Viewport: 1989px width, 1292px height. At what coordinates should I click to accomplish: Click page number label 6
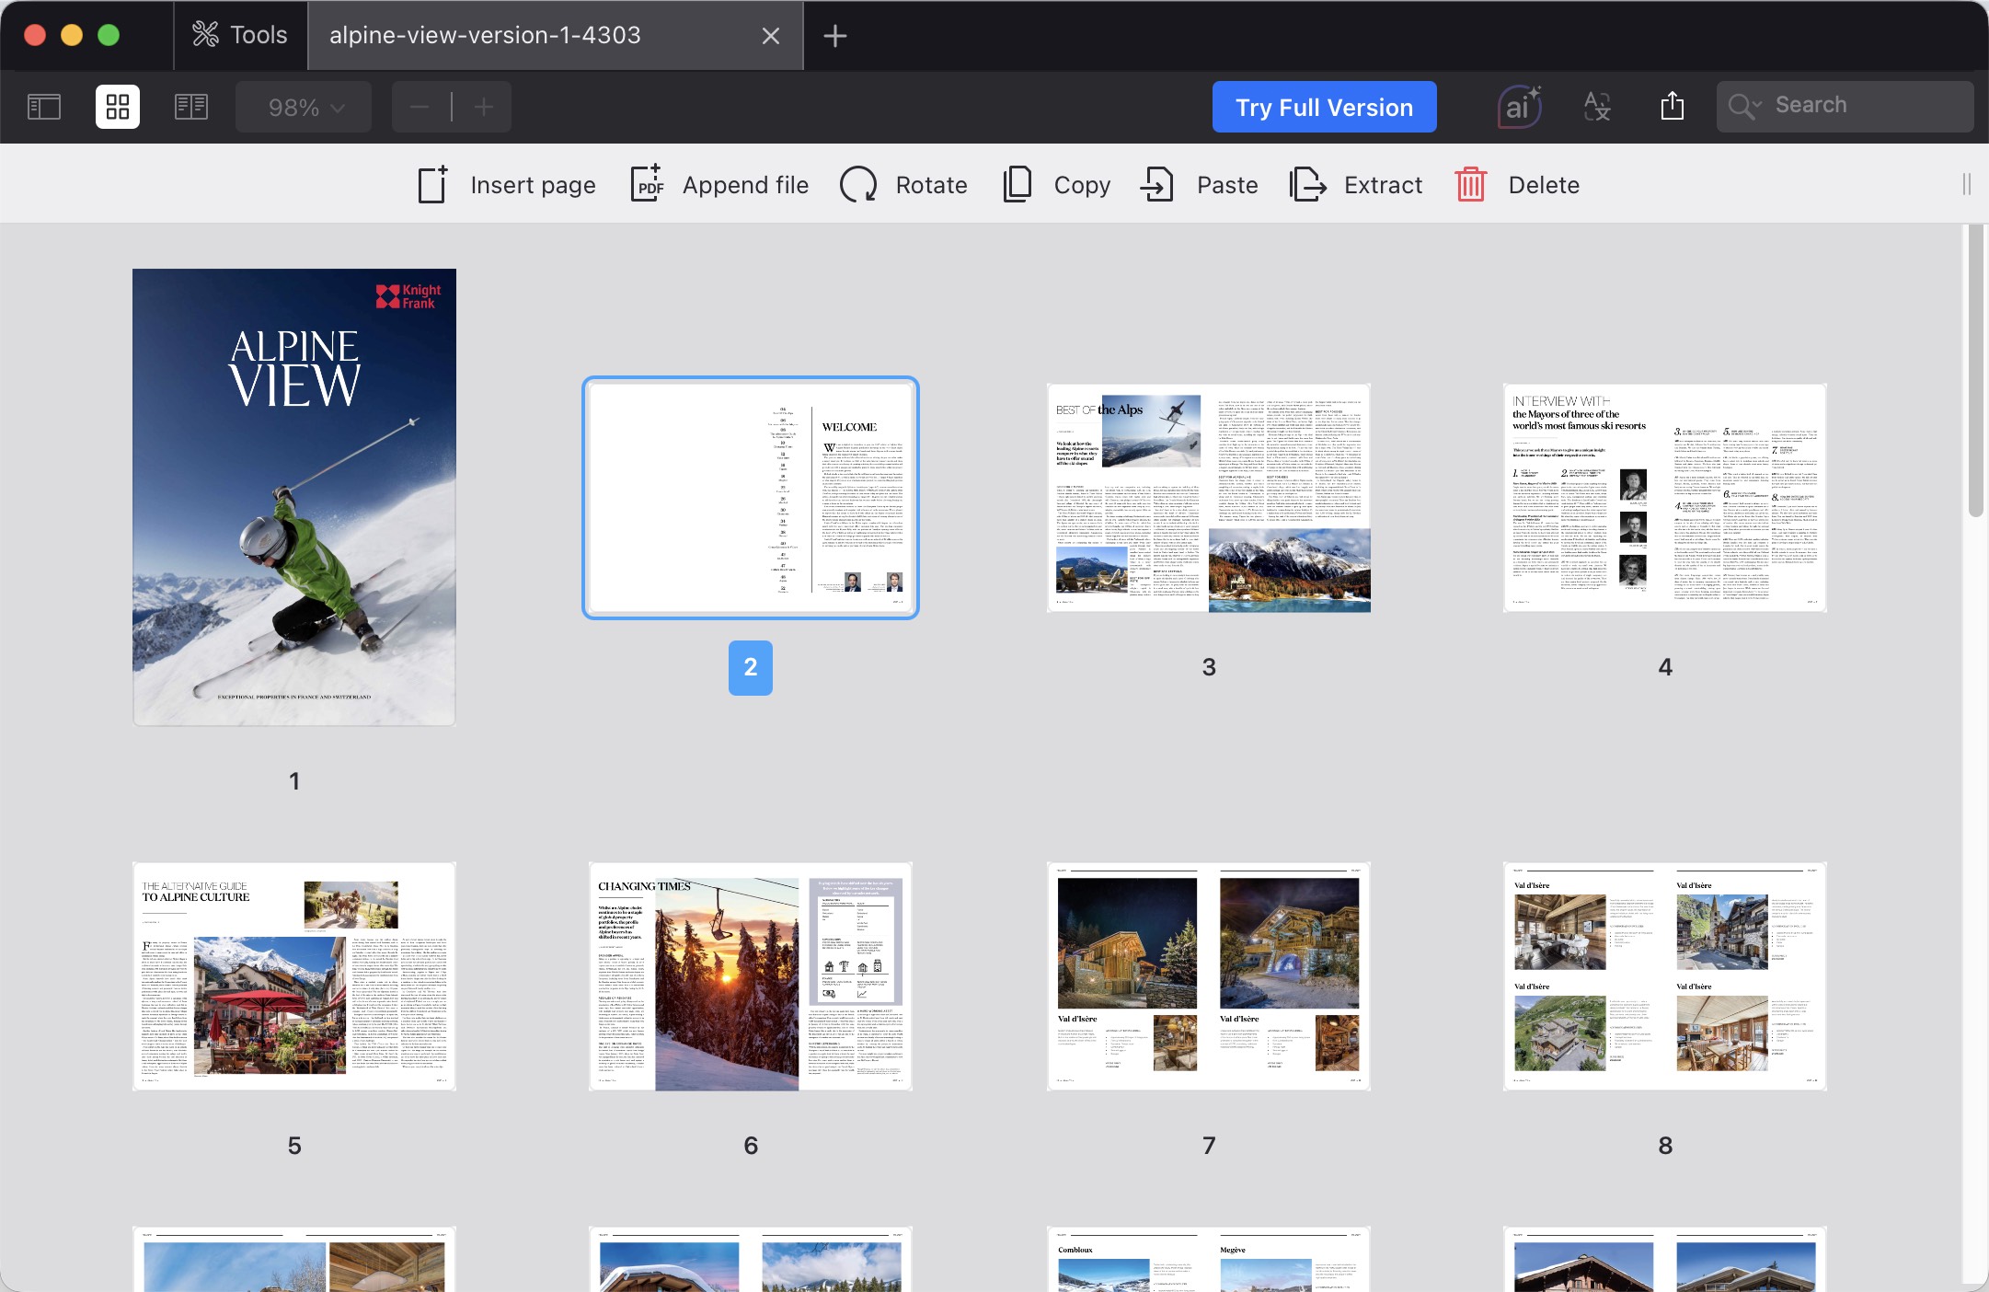pyautogui.click(x=751, y=1146)
